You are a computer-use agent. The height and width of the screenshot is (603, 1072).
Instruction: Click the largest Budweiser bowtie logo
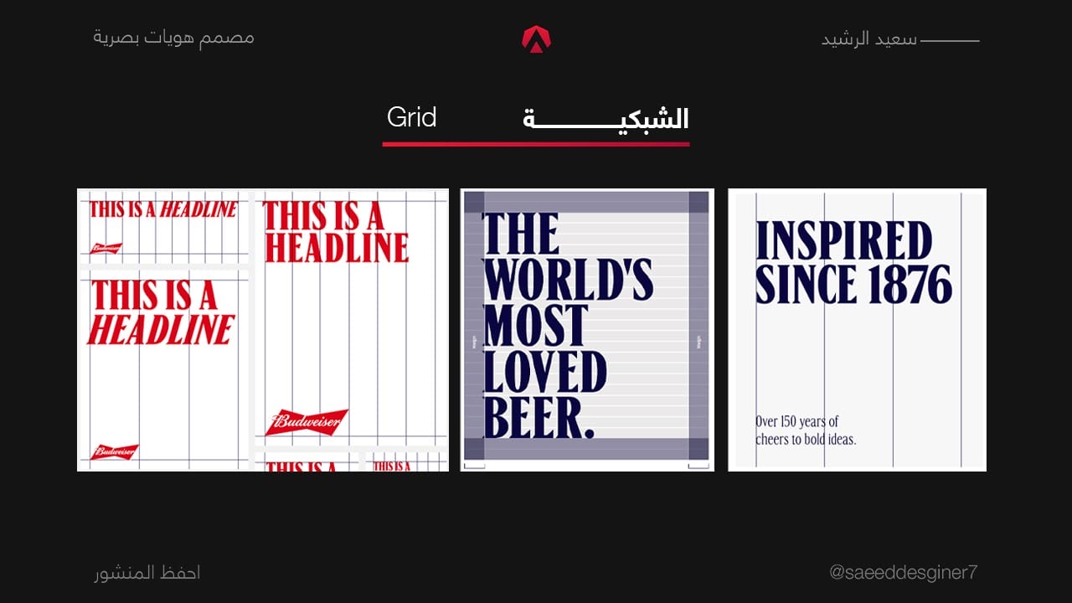[306, 422]
